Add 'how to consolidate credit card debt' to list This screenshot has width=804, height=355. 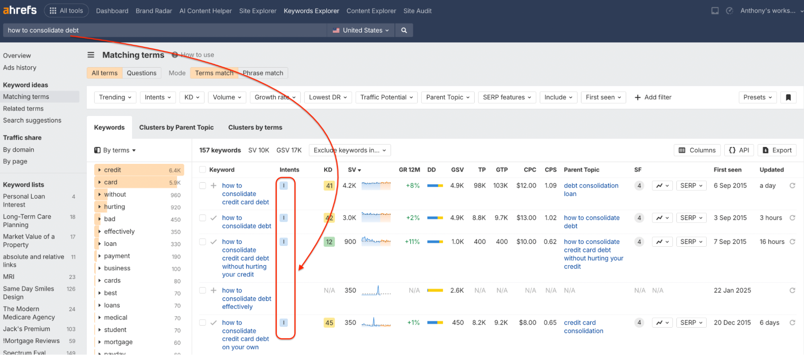click(214, 186)
